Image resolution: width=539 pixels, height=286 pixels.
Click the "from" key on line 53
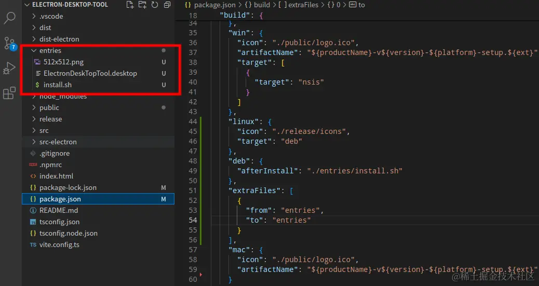click(x=259, y=210)
